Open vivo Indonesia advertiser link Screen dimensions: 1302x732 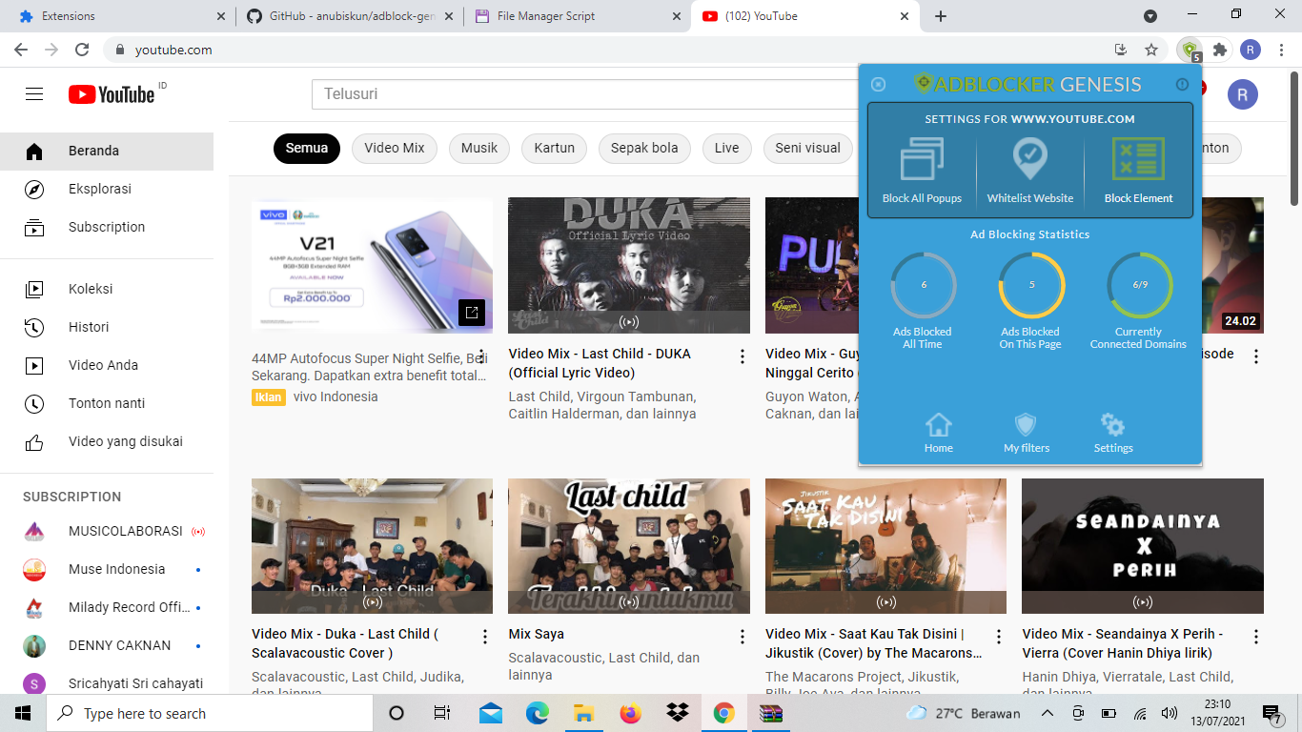[x=336, y=396]
